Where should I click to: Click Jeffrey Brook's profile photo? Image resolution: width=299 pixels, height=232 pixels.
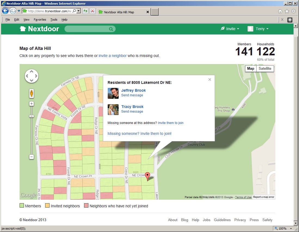[113, 93]
